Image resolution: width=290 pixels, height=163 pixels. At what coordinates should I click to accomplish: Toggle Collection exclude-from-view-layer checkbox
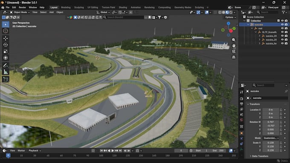tap(278, 21)
